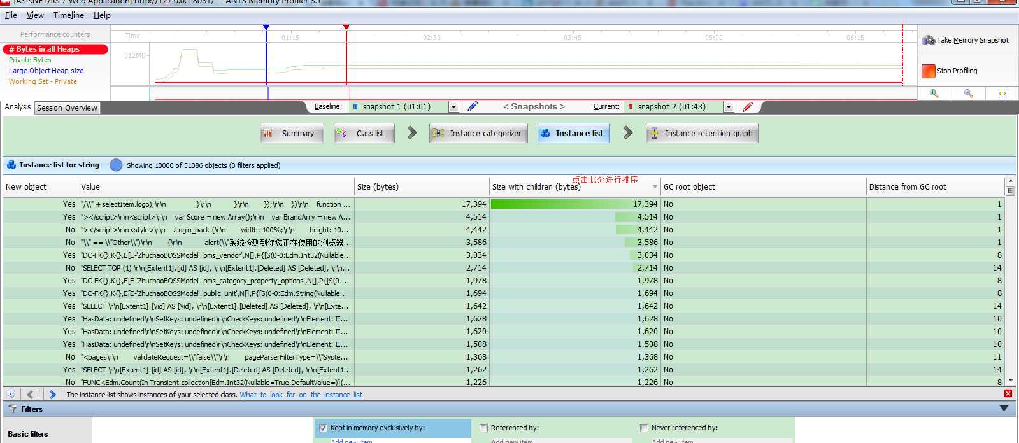Select row containing public_unit
The width and height of the screenshot is (1019, 443).
coord(504,293)
